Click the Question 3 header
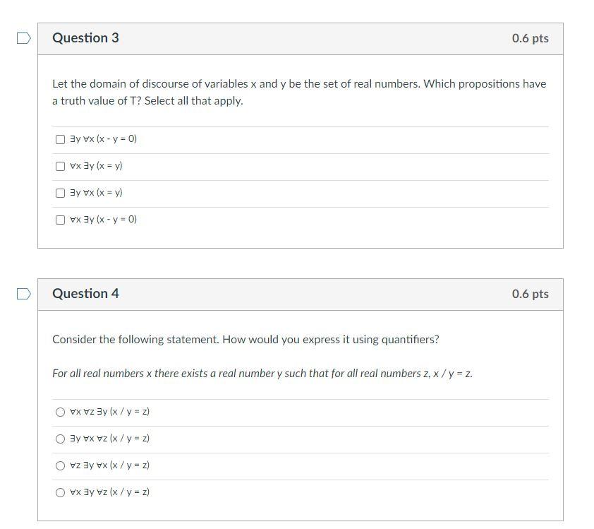Screen dimensions: 594x529 (85, 38)
